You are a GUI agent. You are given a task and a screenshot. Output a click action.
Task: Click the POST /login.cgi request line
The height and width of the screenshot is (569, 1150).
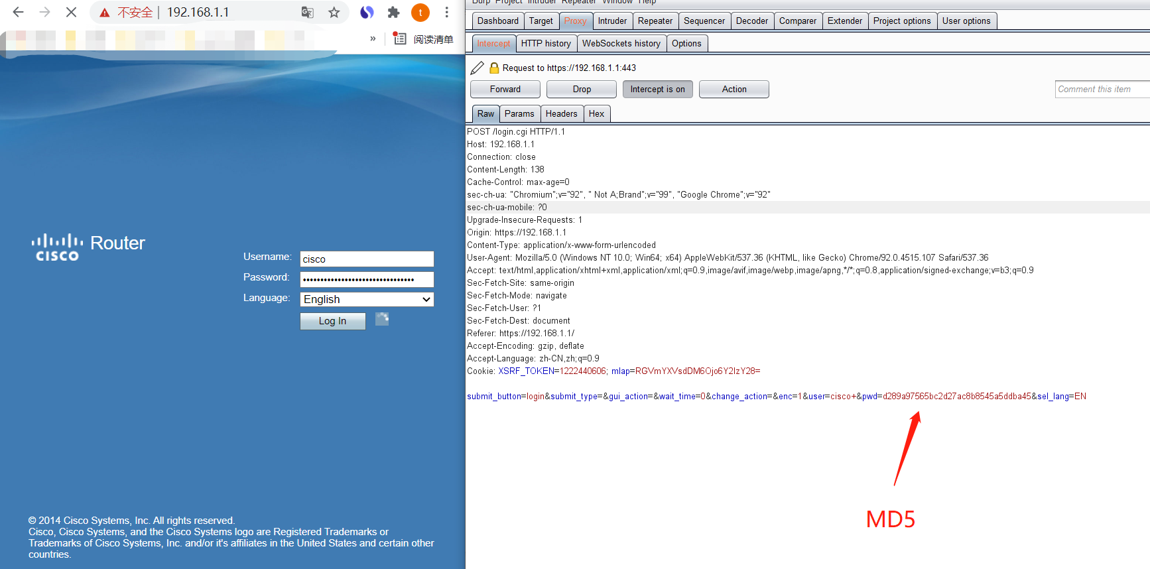click(516, 131)
